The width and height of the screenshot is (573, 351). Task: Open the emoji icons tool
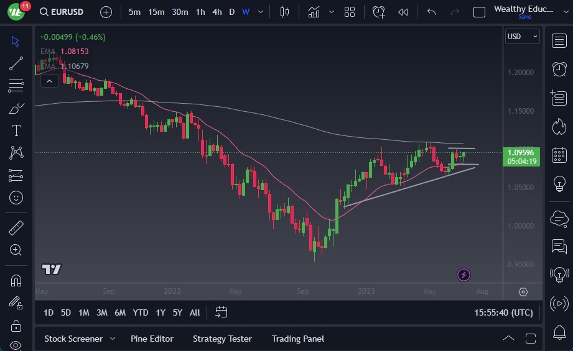point(16,198)
